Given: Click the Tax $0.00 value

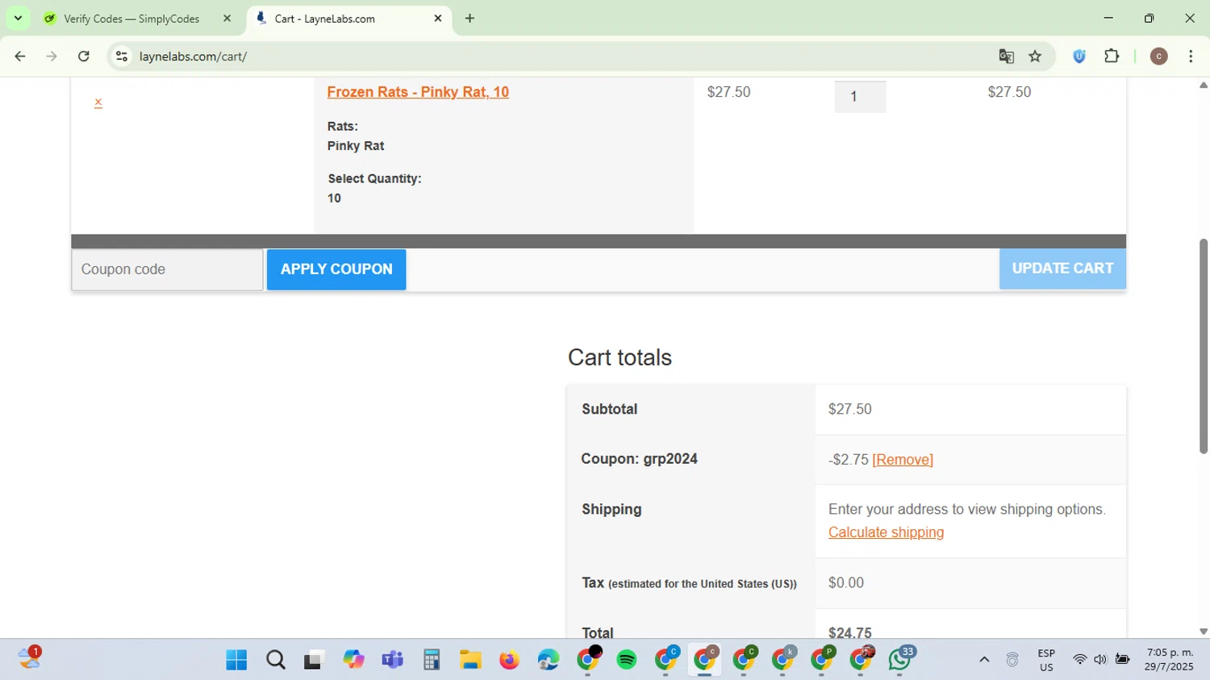Looking at the screenshot, I should click(x=846, y=582).
